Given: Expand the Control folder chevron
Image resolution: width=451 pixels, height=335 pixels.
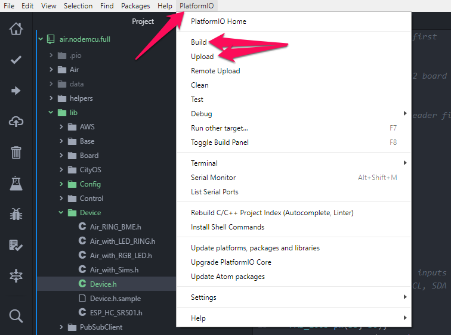Looking at the screenshot, I should [x=61, y=198].
